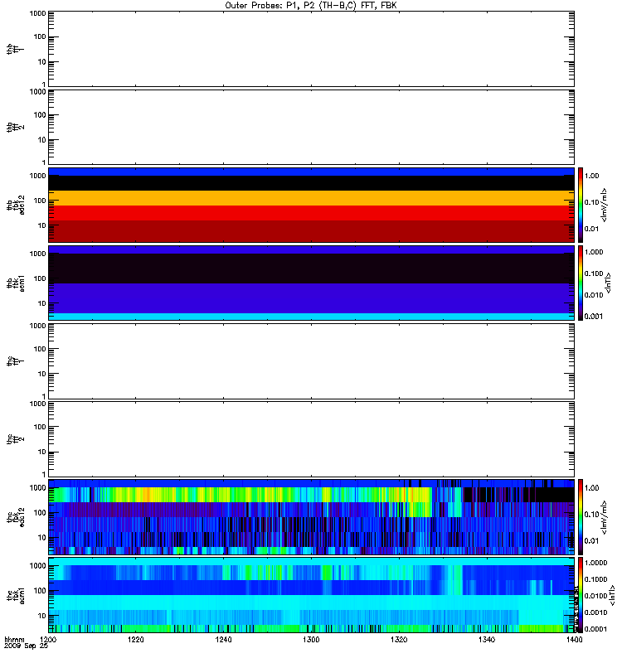Image resolution: width=622 pixels, height=663 pixels.
Task: Click the '1200' time axis label
Action: click(48, 640)
